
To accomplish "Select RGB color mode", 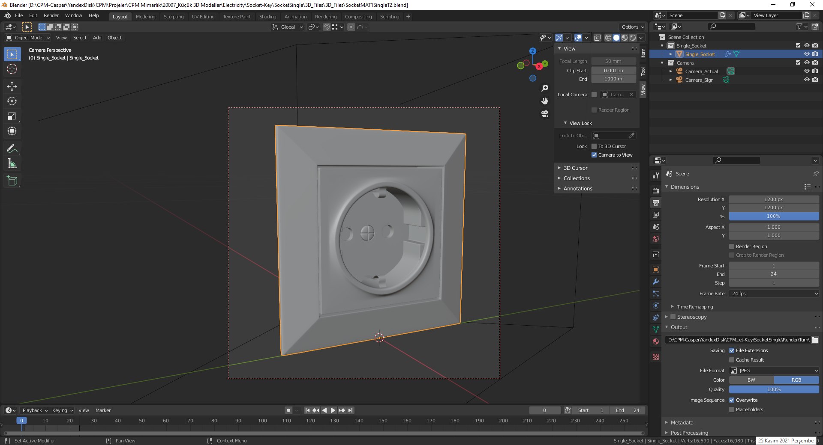I will pyautogui.click(x=796, y=380).
